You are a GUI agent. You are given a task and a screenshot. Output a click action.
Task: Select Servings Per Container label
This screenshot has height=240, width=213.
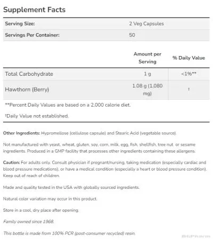click(x=32, y=35)
